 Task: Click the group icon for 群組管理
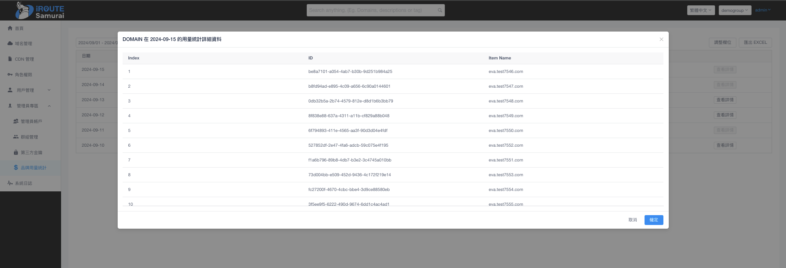coord(16,137)
